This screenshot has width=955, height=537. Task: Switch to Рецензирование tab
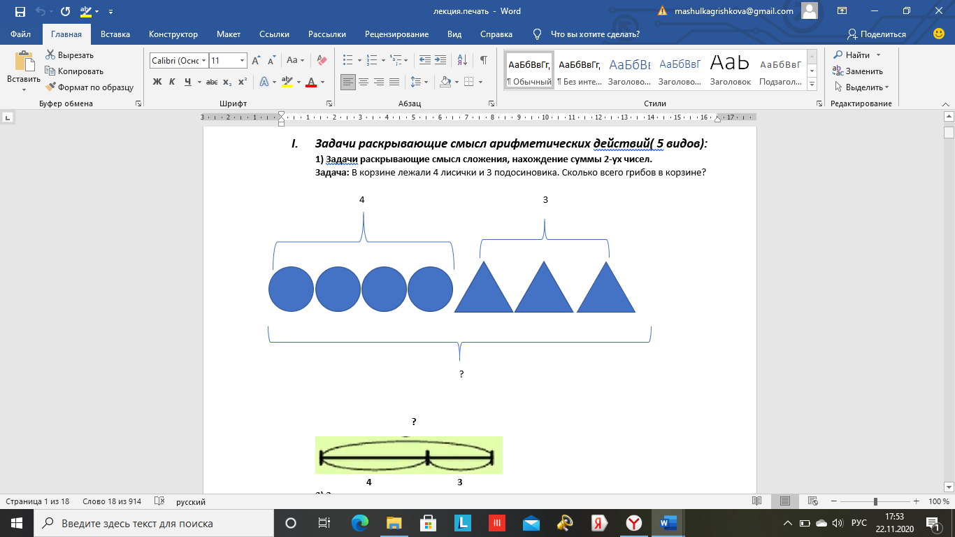tap(396, 34)
